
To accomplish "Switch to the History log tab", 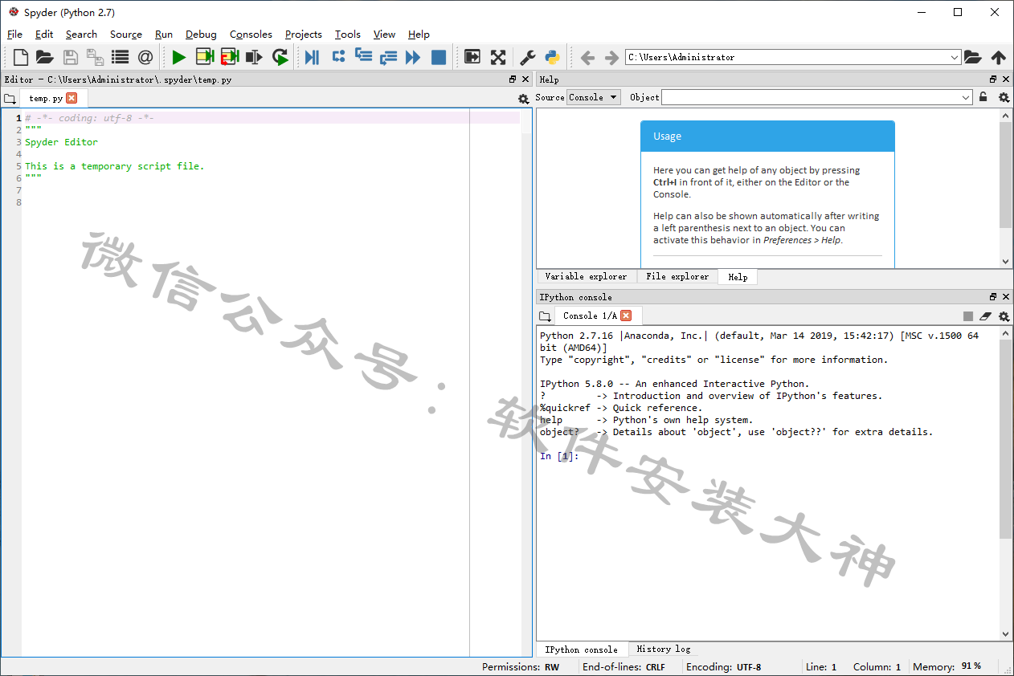I will (x=663, y=649).
